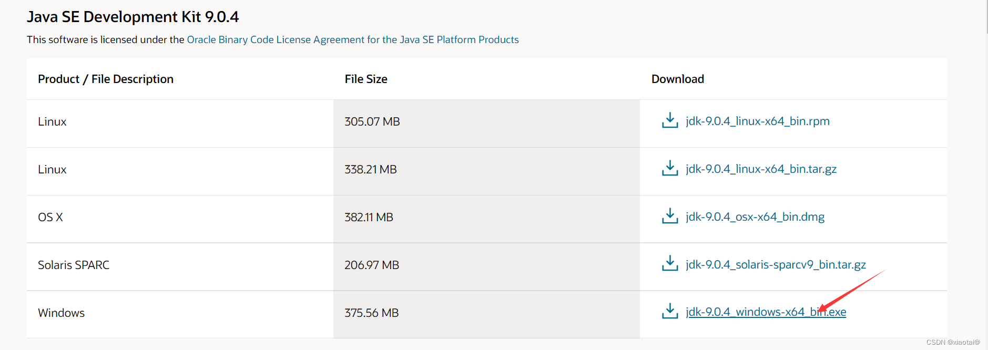Download jdk-9.0.4_linux-x64_bin.rpm link

[x=758, y=121]
